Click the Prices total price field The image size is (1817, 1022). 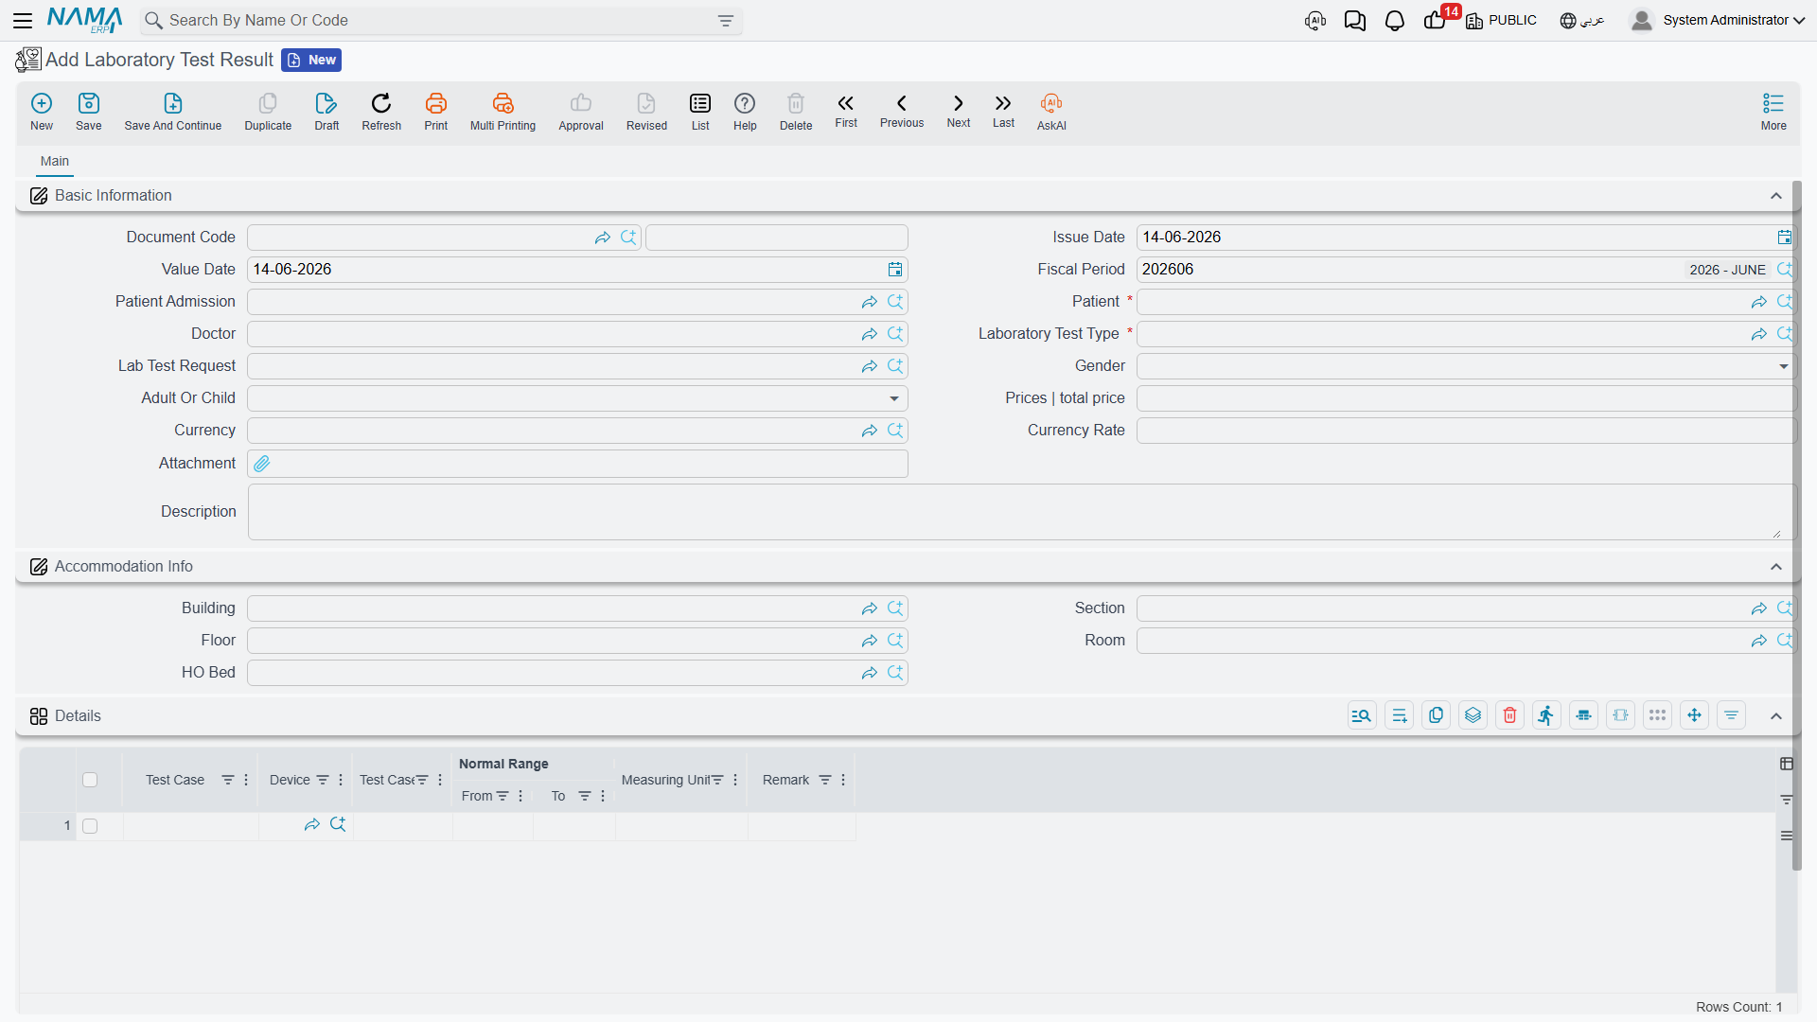click(1465, 398)
